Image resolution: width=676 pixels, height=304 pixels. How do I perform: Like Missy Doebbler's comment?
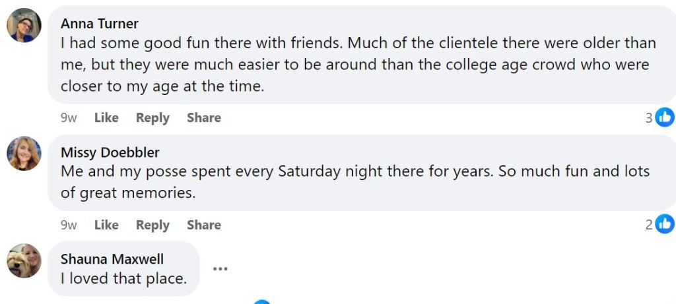[106, 225]
